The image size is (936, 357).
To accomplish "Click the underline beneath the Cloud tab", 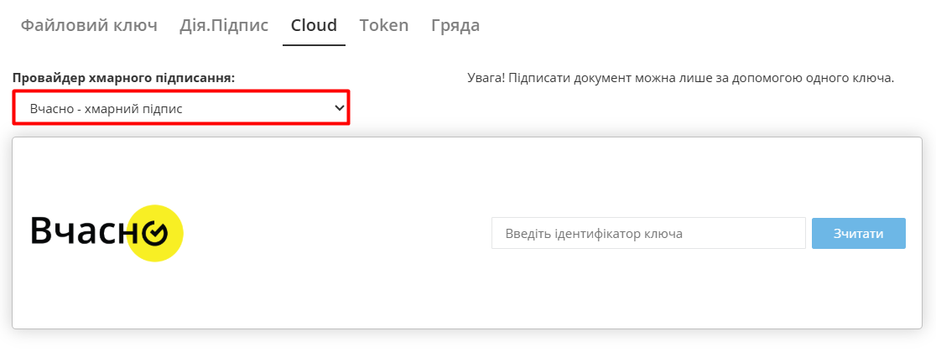I will pyautogui.click(x=314, y=44).
